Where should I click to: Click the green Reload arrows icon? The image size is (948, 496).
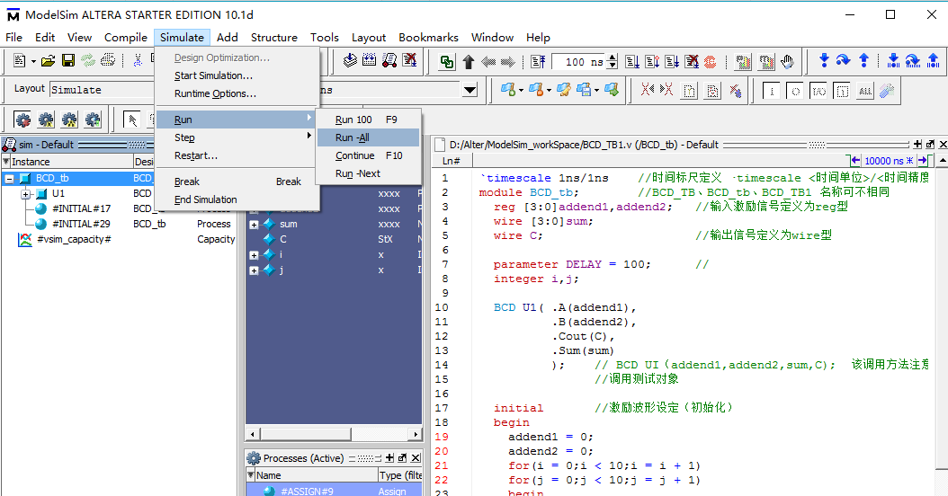pyautogui.click(x=88, y=60)
